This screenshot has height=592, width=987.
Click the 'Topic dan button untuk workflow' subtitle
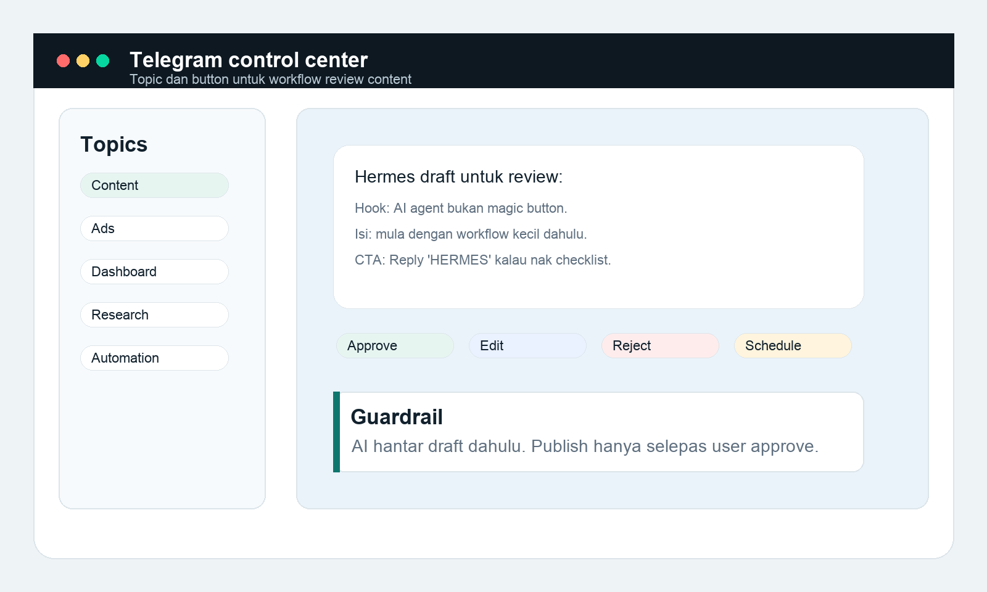[270, 80]
